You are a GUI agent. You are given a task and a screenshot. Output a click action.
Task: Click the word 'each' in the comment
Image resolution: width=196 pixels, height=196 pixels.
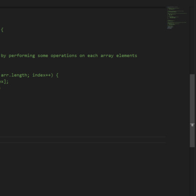(93, 56)
